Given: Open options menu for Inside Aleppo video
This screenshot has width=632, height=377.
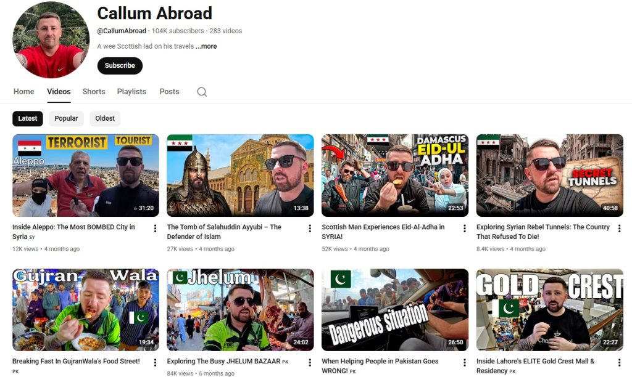Looking at the screenshot, I should 155,229.
